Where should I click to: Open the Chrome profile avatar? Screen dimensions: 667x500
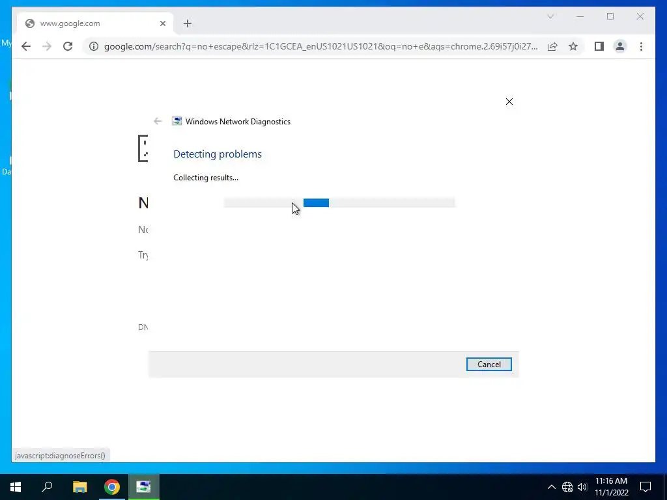(x=620, y=46)
